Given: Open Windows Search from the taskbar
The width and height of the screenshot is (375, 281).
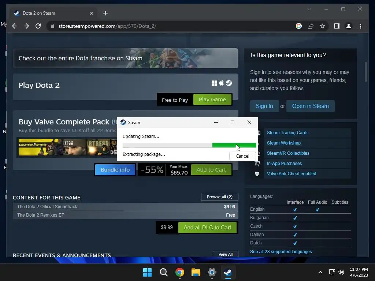Looking at the screenshot, I should coord(164,272).
